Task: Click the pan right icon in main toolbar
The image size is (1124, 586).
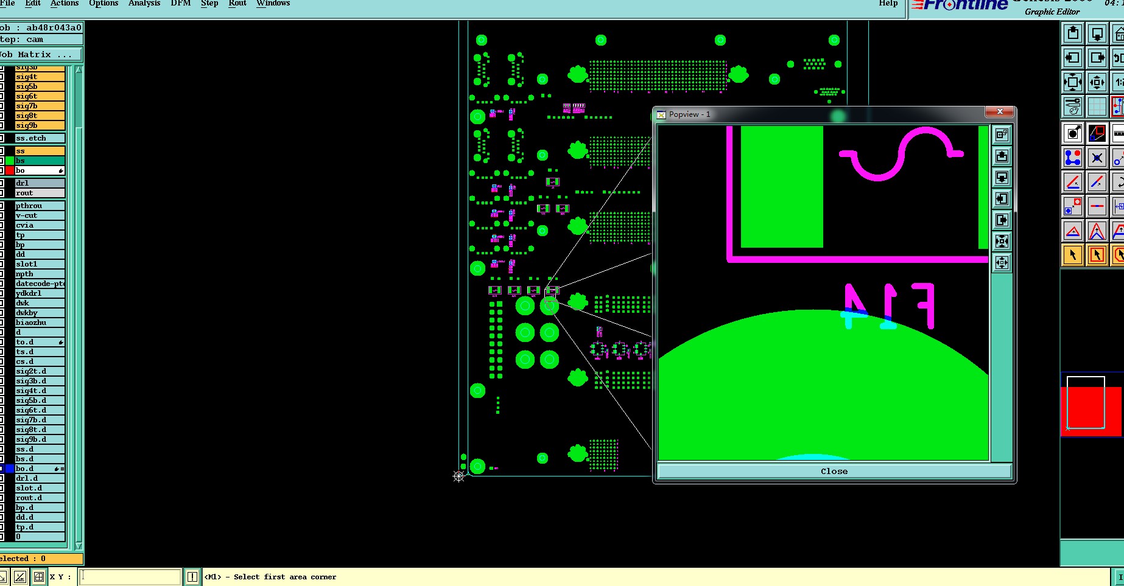Action: coord(1097,58)
